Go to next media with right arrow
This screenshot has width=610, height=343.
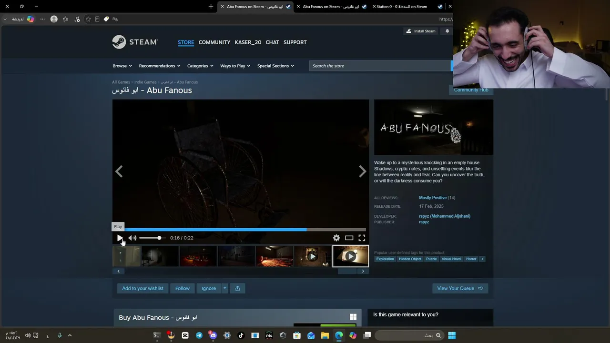click(362, 171)
